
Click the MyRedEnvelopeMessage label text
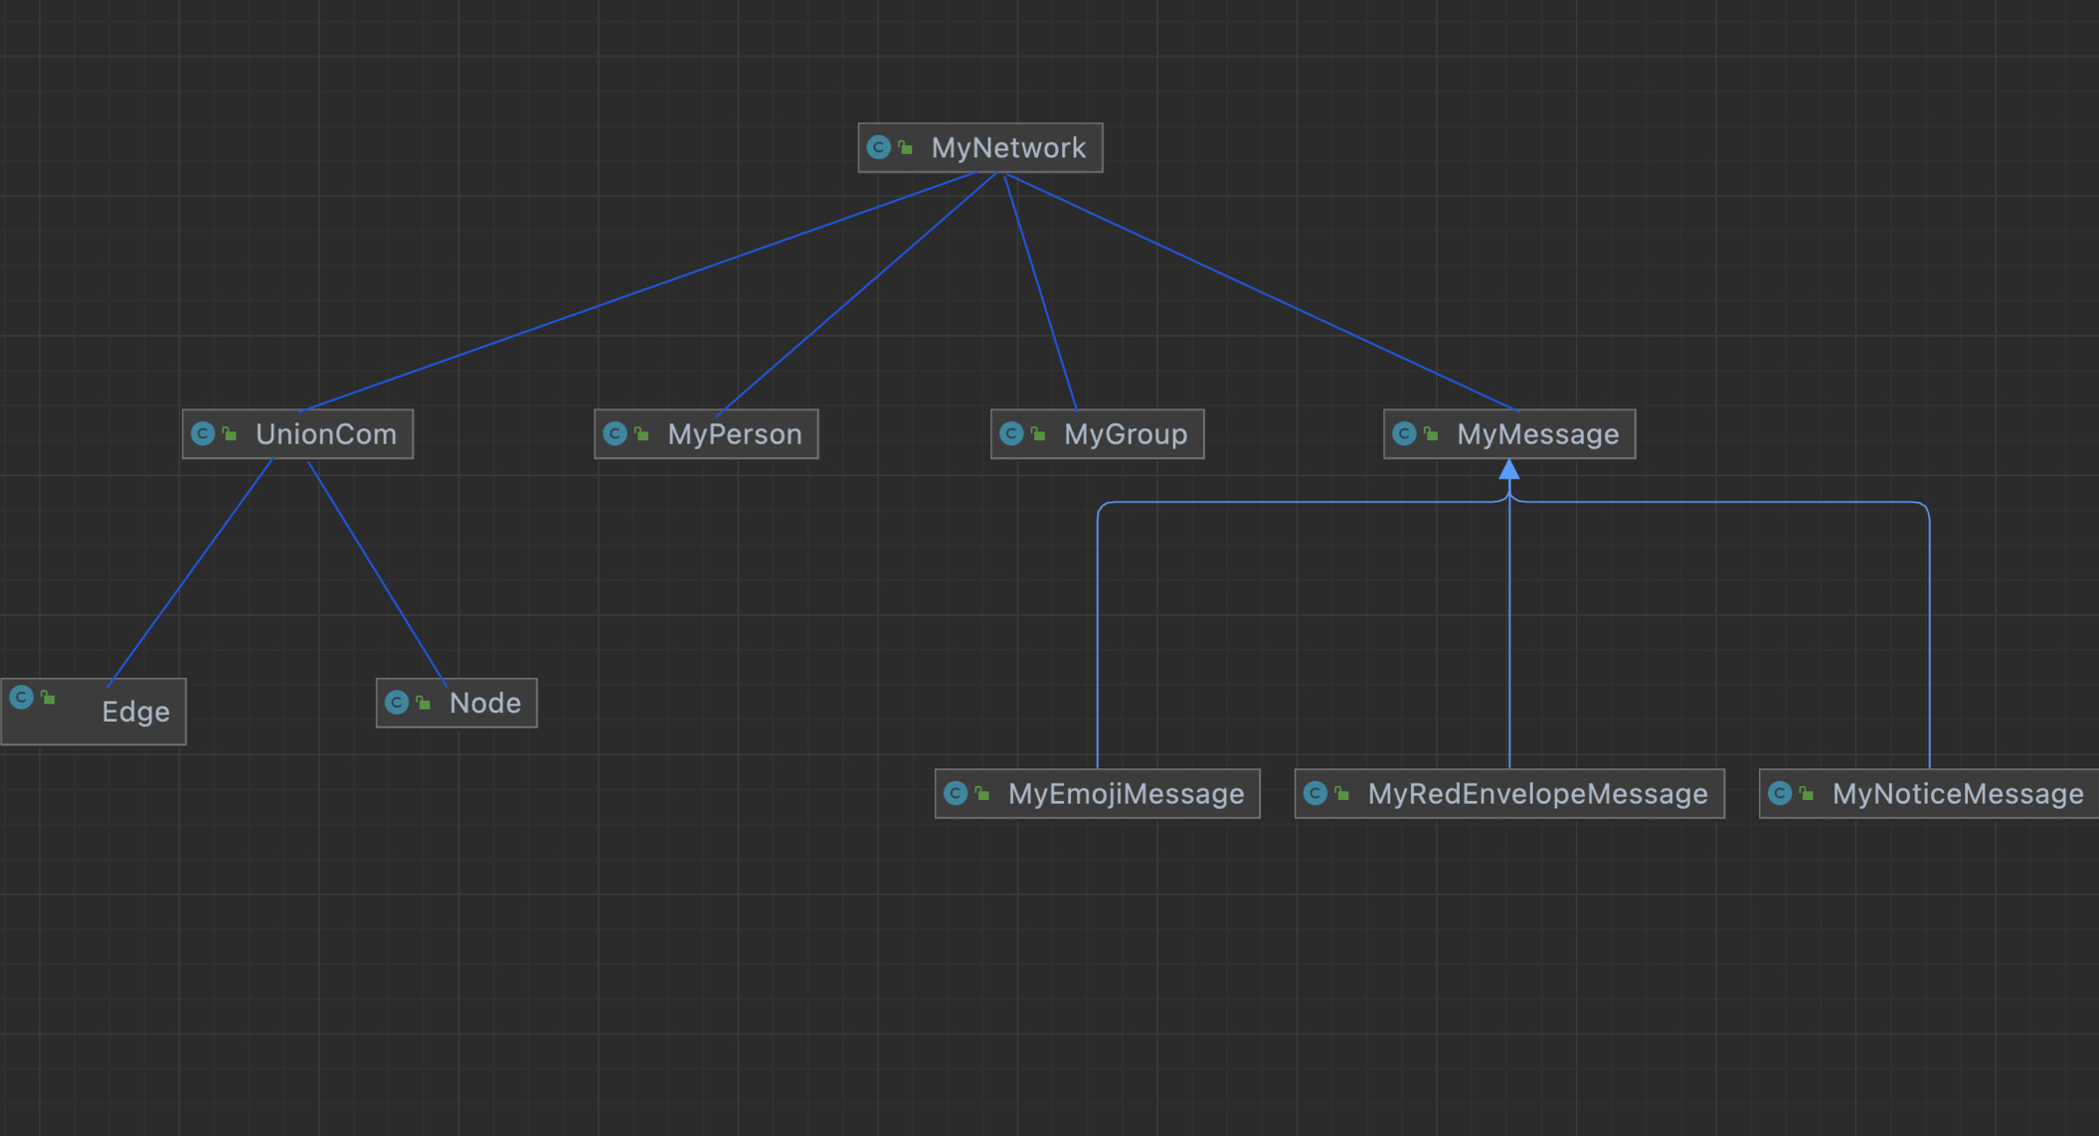coord(1537,794)
